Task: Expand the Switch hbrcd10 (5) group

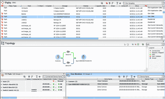Action: pyautogui.click(x=1, y=87)
